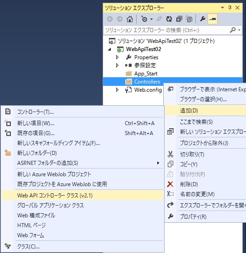Image resolution: width=246 pixels, height=253 pixels.
Task: Choose ブラウザーの選択(H)... menu item
Action: [x=205, y=99]
